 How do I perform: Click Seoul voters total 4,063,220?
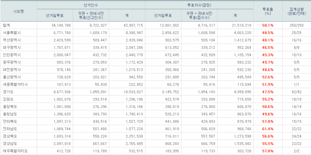243,33
